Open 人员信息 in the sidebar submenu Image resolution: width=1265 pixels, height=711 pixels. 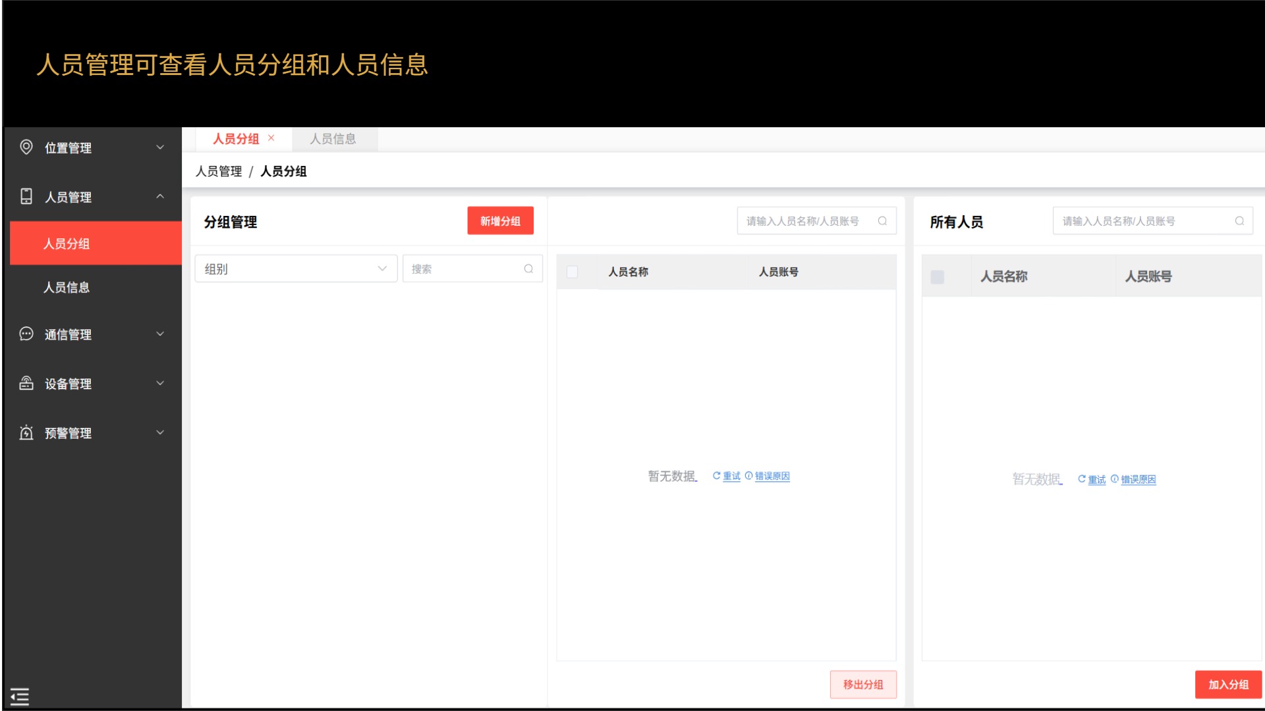click(x=67, y=288)
